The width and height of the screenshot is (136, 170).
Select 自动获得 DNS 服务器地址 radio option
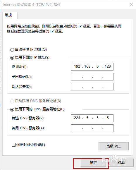coord(12,101)
